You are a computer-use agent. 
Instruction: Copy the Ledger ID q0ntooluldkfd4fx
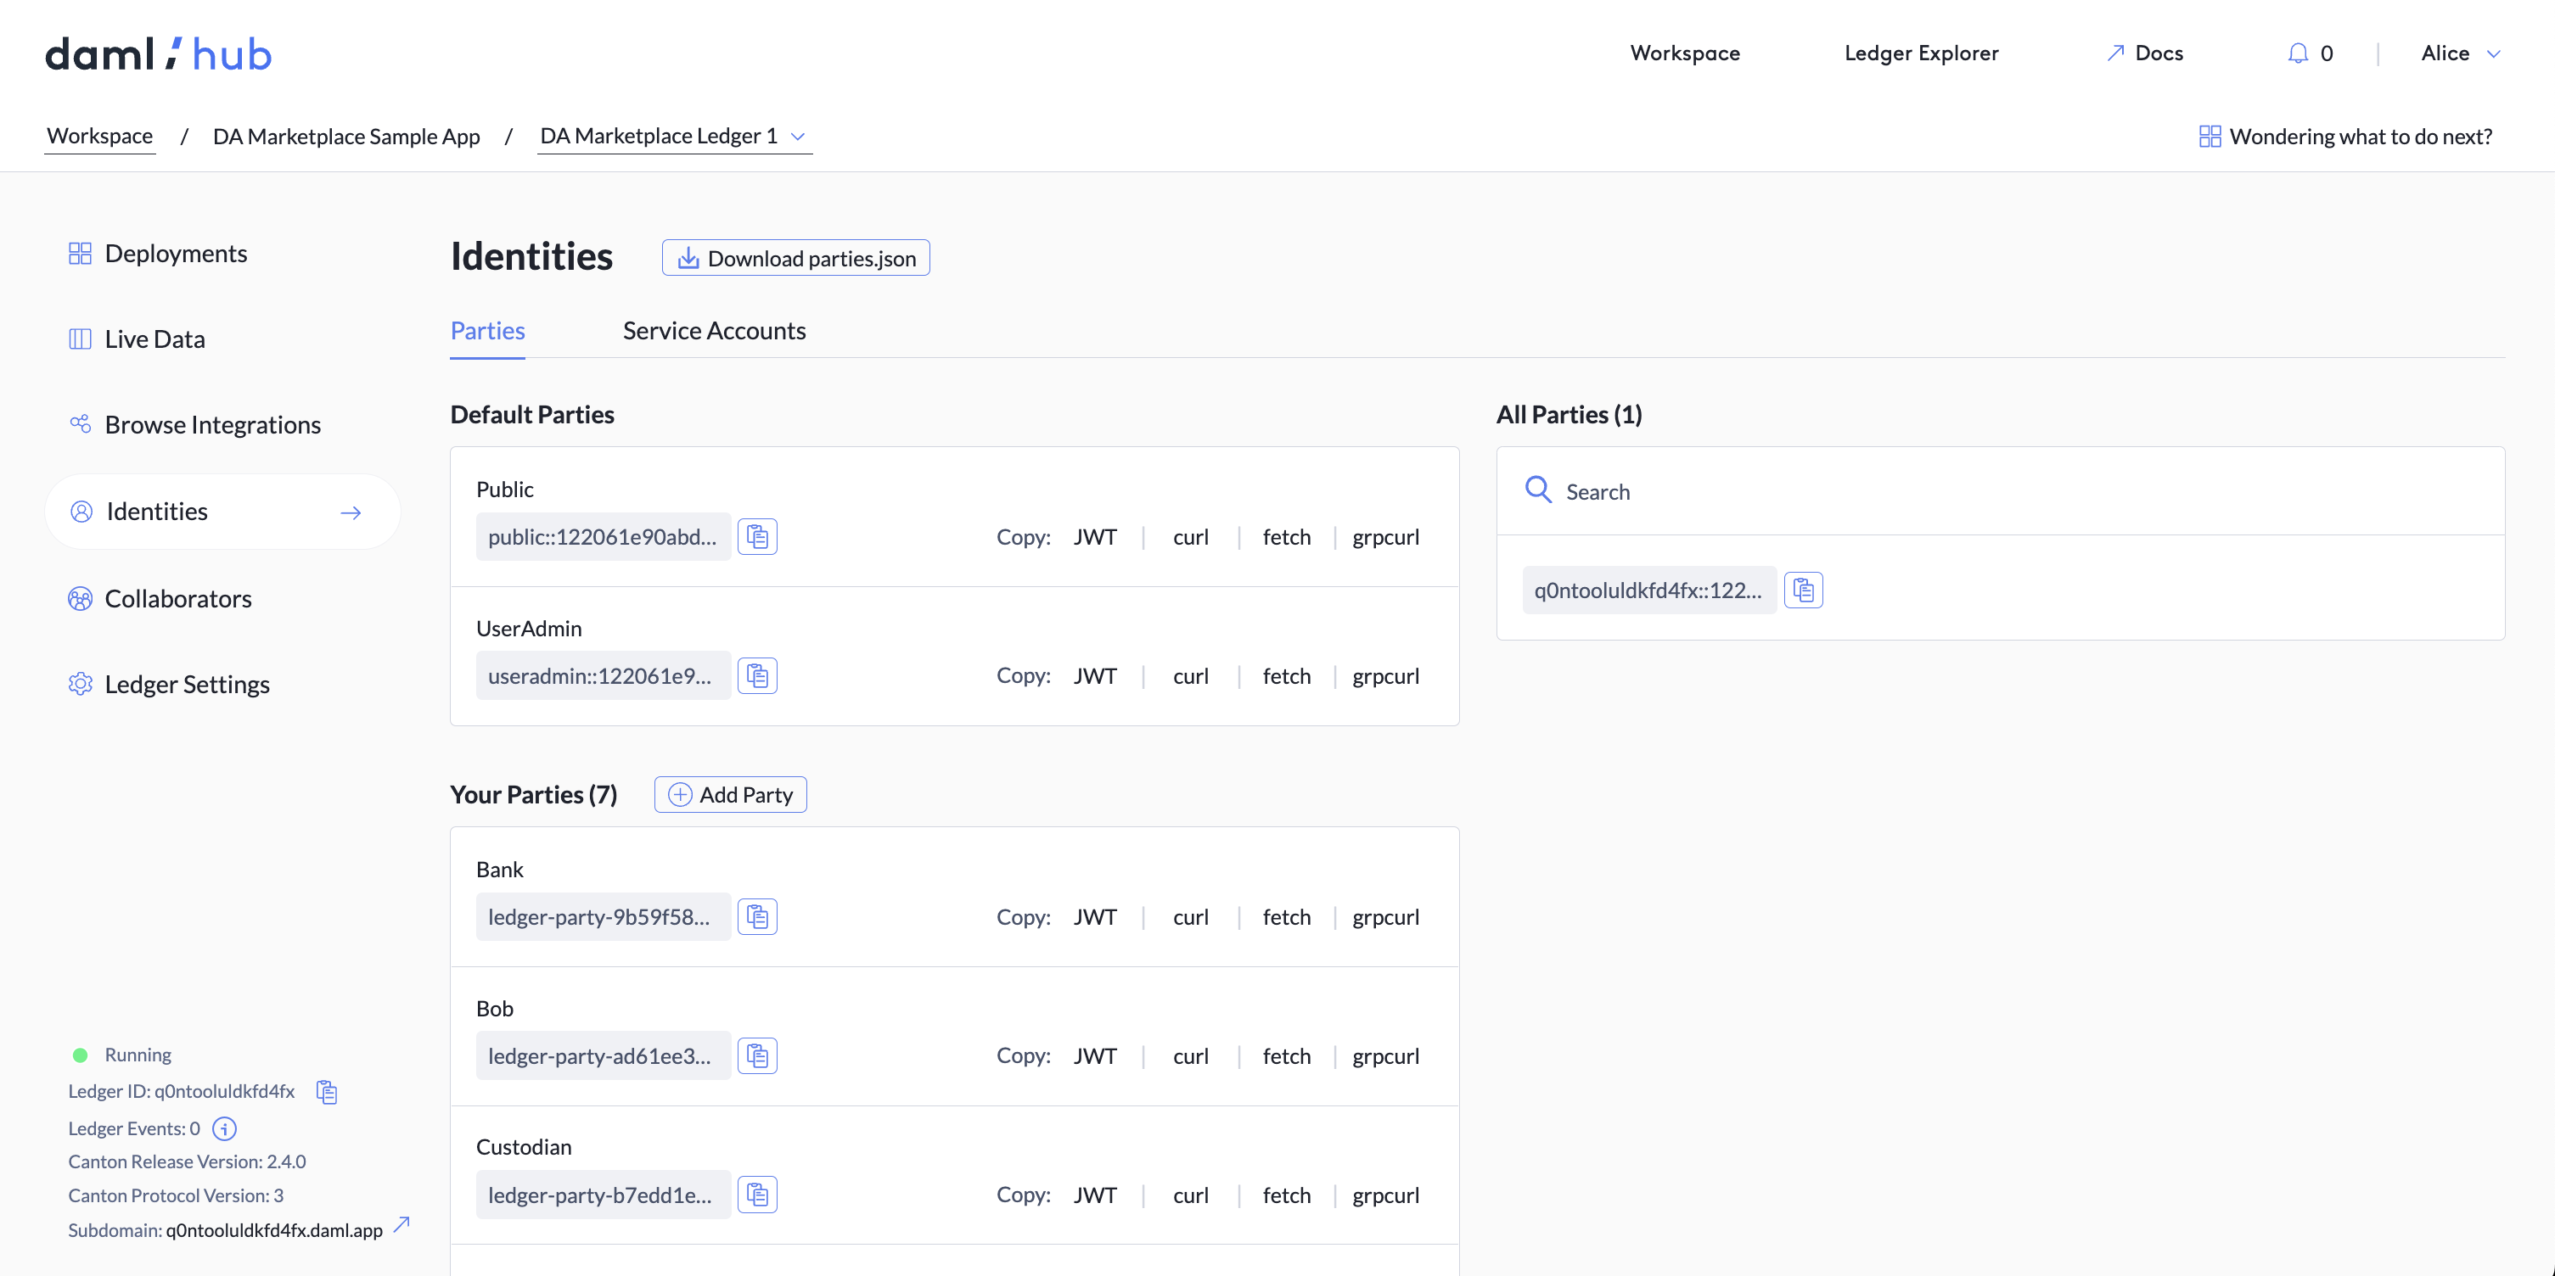[326, 1092]
